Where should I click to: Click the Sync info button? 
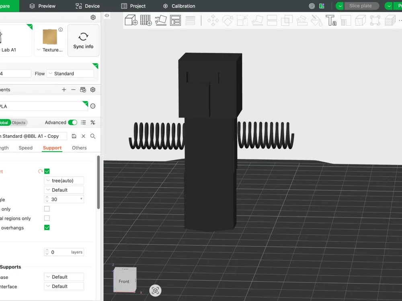(83, 41)
